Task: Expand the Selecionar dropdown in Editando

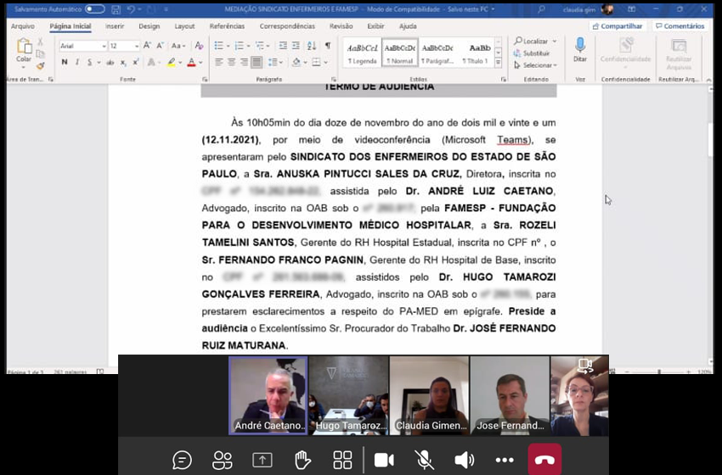Action: (537, 65)
